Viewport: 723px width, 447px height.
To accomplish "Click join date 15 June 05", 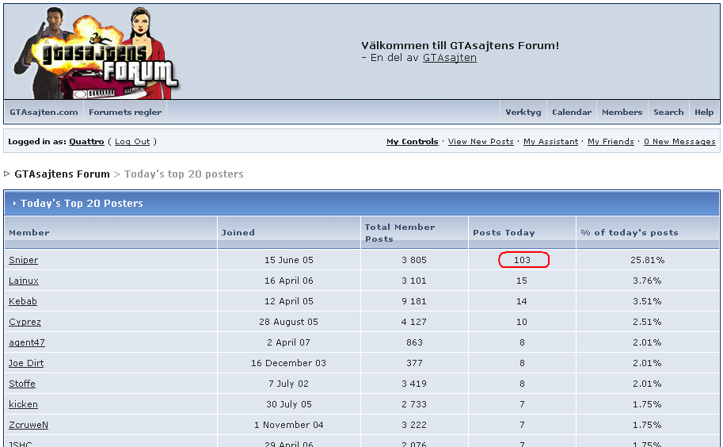I will point(289,260).
